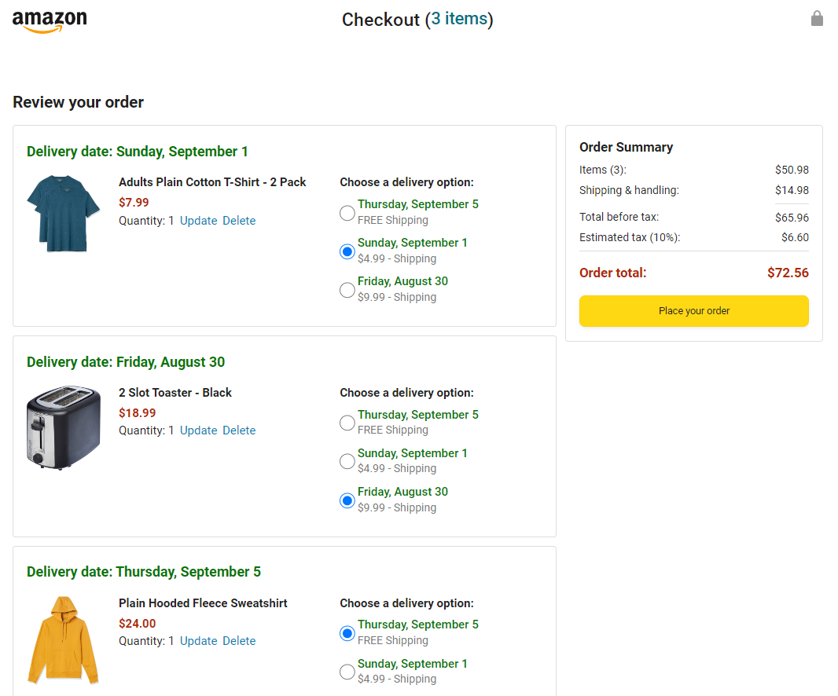This screenshot has height=696, width=838.
Task: Select FREE Shipping for the T-Shirt
Action: (347, 212)
